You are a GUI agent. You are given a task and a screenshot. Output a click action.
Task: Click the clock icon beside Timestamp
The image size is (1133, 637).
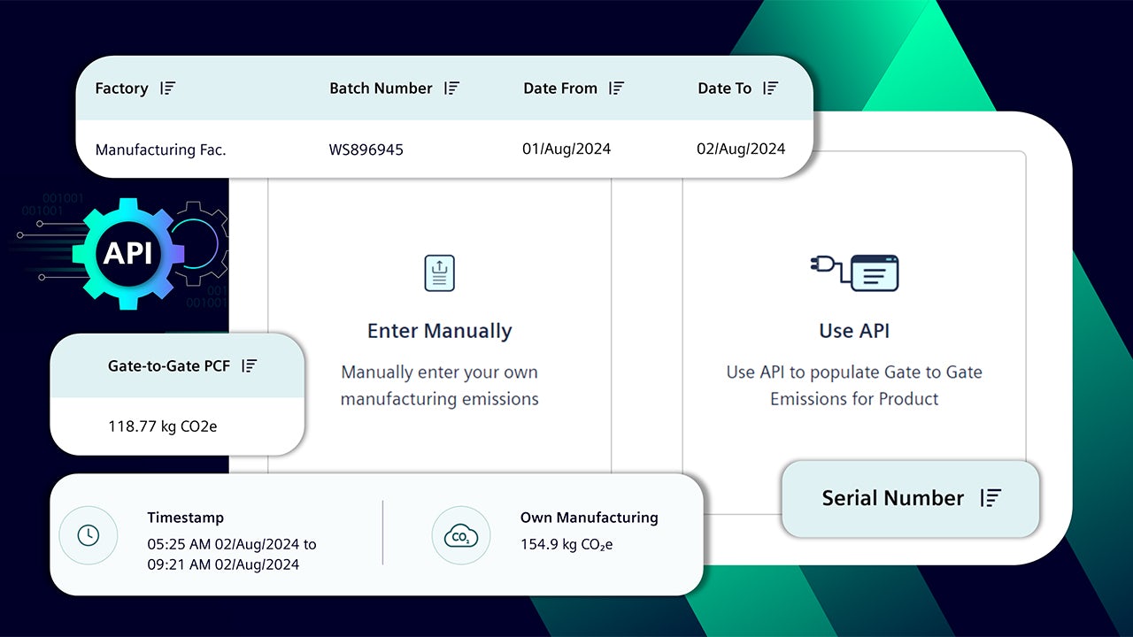coord(89,535)
